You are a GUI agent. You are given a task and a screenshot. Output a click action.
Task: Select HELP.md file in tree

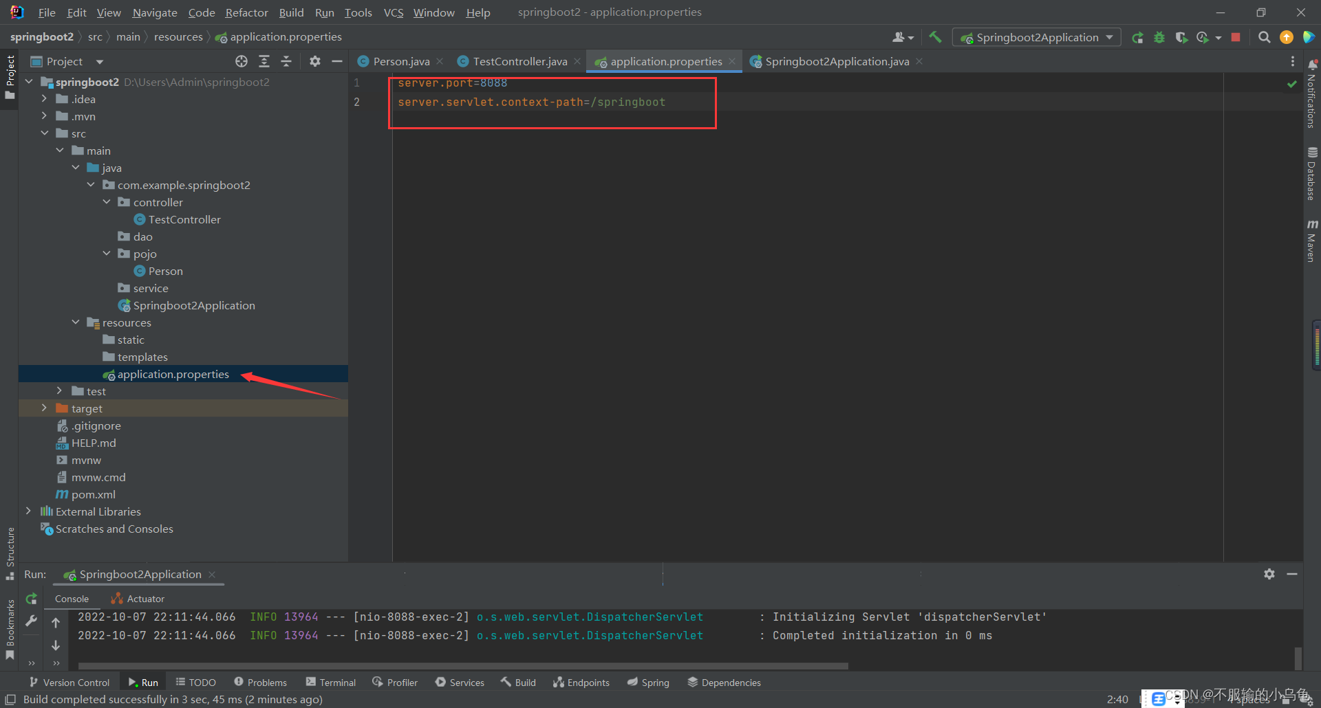pos(94,443)
